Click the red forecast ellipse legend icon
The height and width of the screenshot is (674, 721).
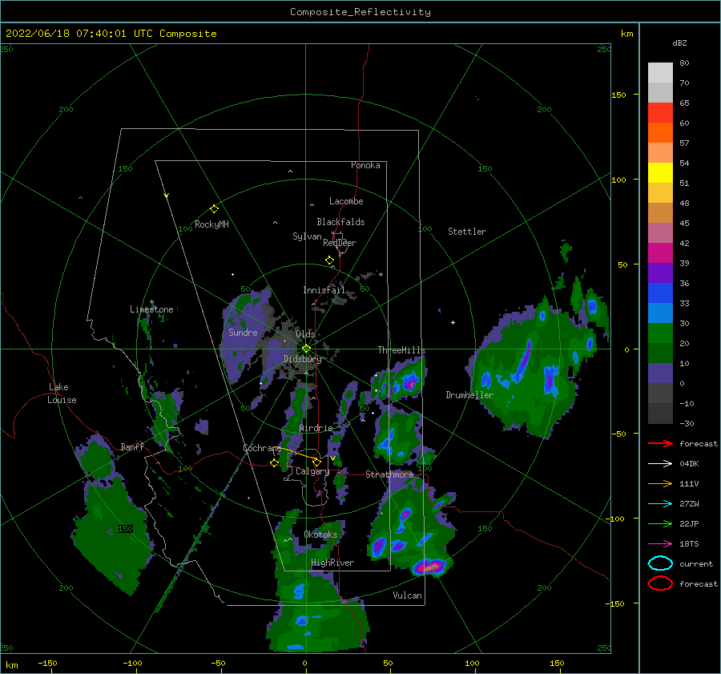660,583
